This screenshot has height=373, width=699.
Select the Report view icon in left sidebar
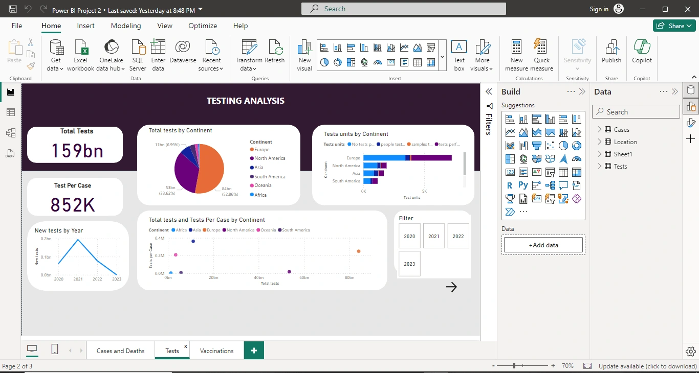coord(11,92)
